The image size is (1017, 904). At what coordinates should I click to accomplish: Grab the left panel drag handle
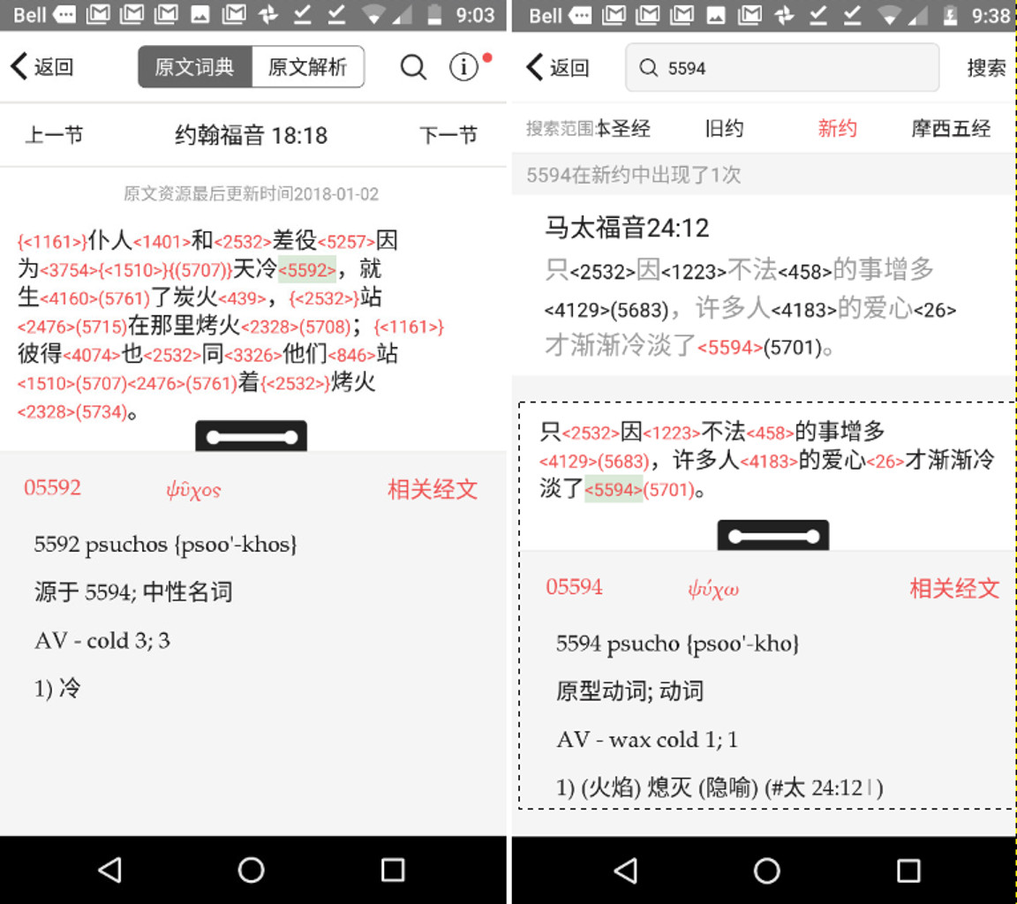coord(251,437)
